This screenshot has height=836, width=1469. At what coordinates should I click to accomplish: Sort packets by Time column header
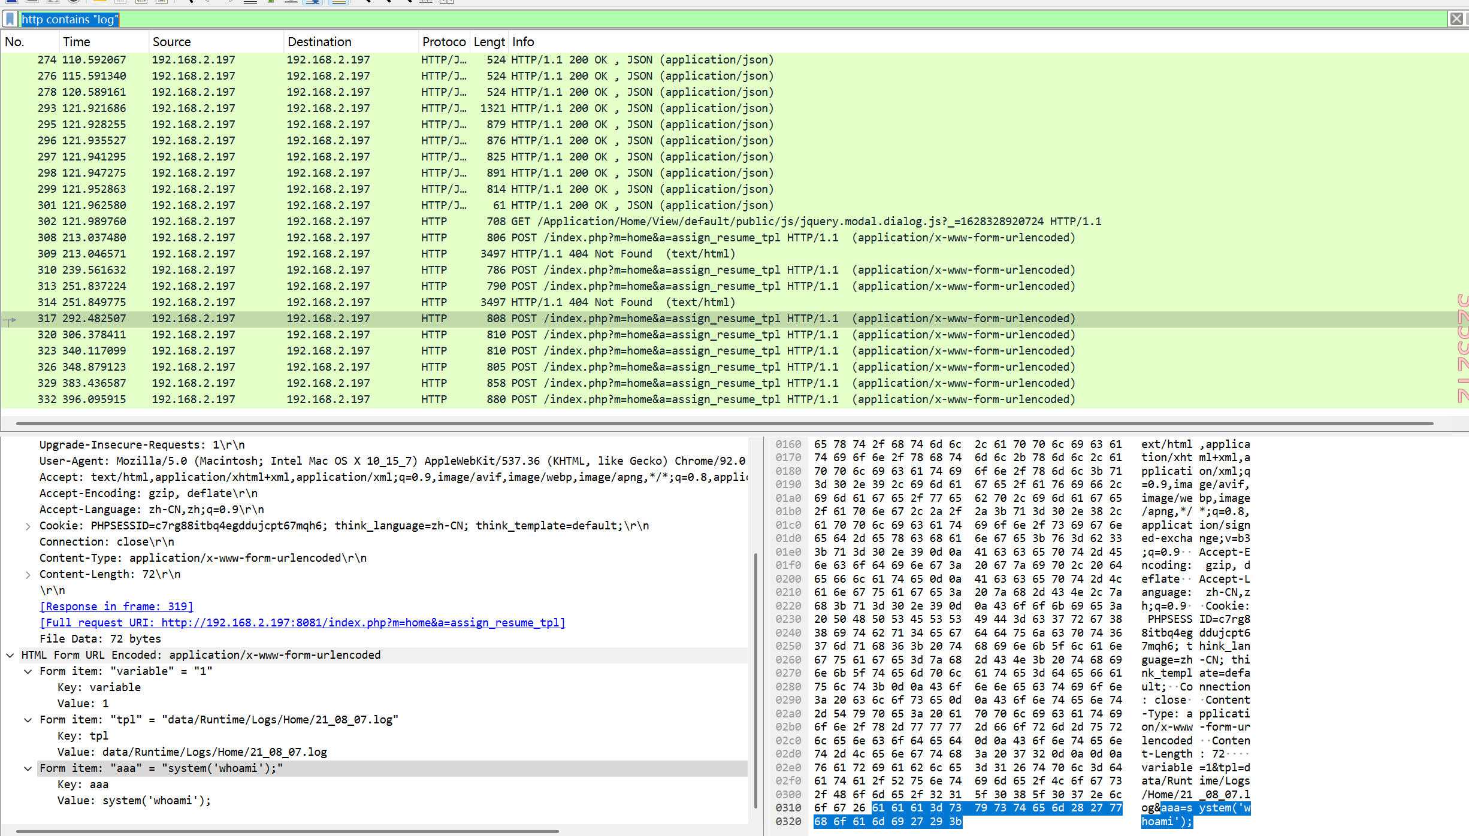(77, 42)
